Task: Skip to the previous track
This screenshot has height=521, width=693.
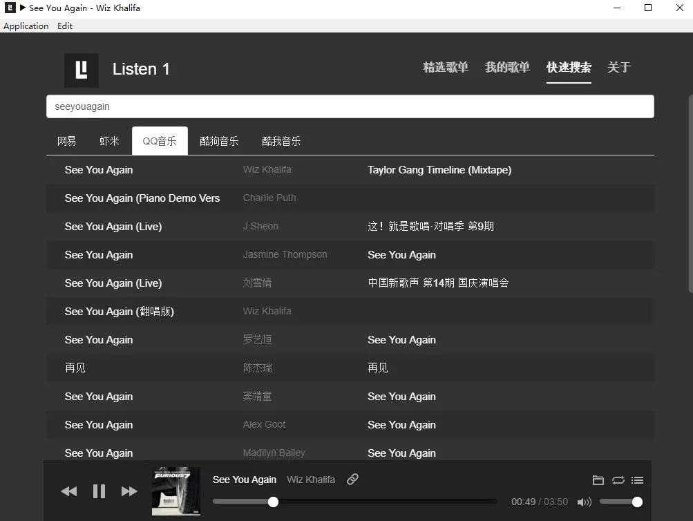Action: pyautogui.click(x=69, y=491)
